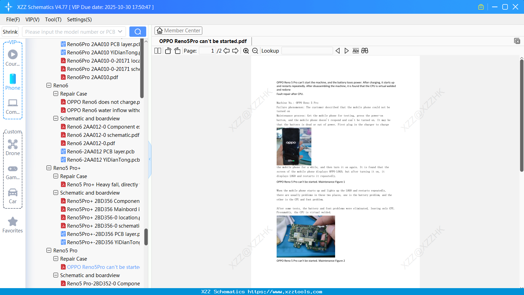
Task: Open Reno6 2AA012-0.pdf file
Action: (x=88, y=143)
